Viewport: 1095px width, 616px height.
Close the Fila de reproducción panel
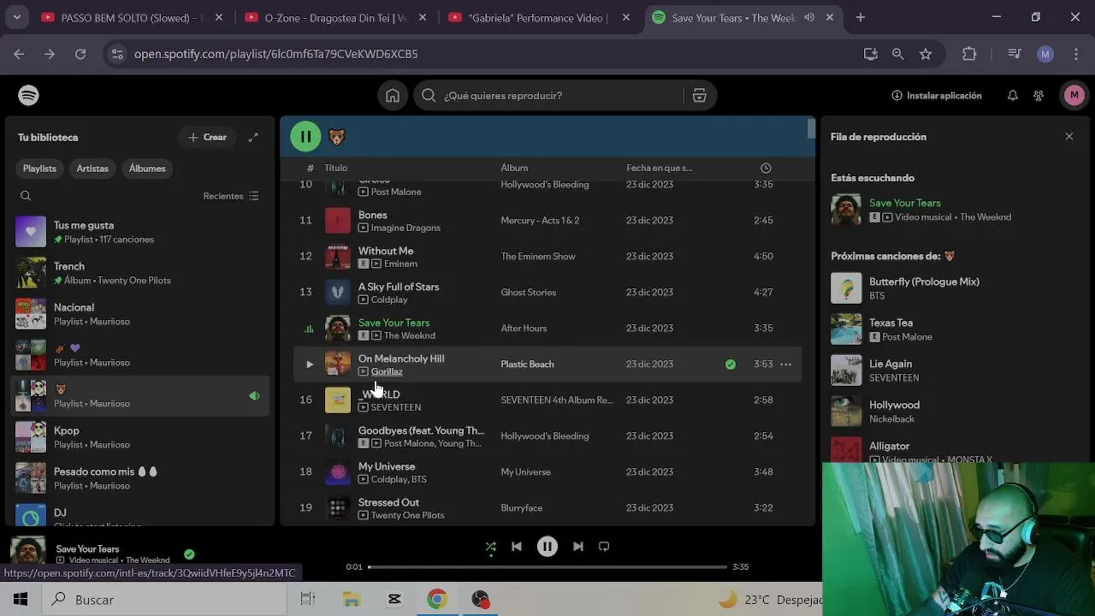tap(1068, 137)
